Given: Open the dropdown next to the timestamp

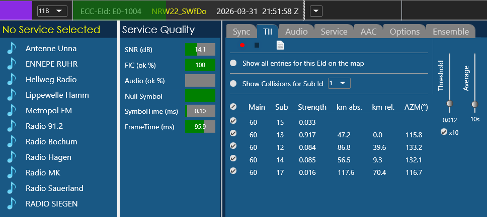Looking at the screenshot, I should click(x=316, y=11).
